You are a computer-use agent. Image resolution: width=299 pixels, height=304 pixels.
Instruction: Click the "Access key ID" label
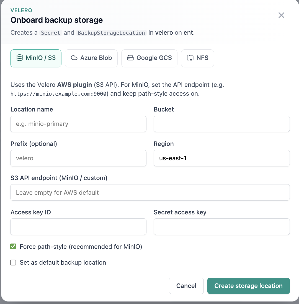click(x=30, y=212)
